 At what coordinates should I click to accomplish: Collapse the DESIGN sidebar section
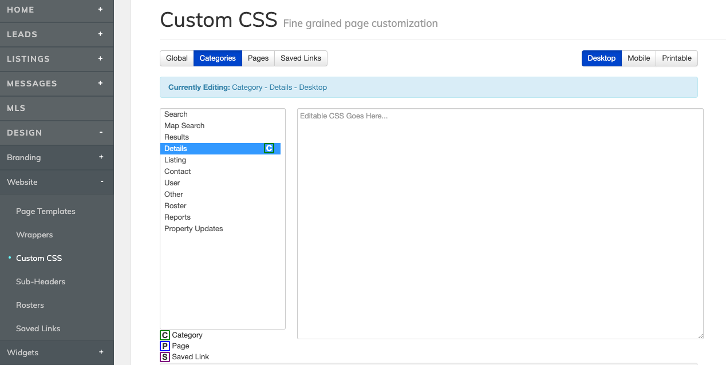(101, 132)
